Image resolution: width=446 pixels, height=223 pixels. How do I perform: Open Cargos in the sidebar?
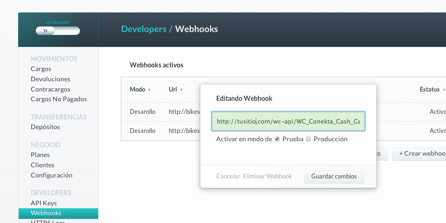pyautogui.click(x=41, y=69)
